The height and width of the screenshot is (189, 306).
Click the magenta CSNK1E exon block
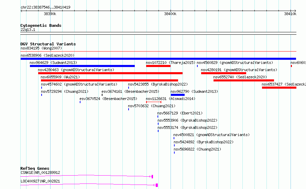152,177
